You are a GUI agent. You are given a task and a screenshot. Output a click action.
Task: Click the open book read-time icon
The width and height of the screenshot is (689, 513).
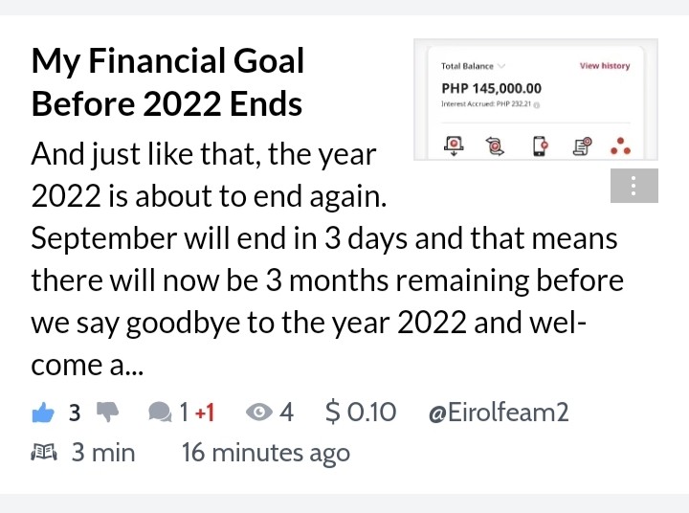[x=44, y=452]
